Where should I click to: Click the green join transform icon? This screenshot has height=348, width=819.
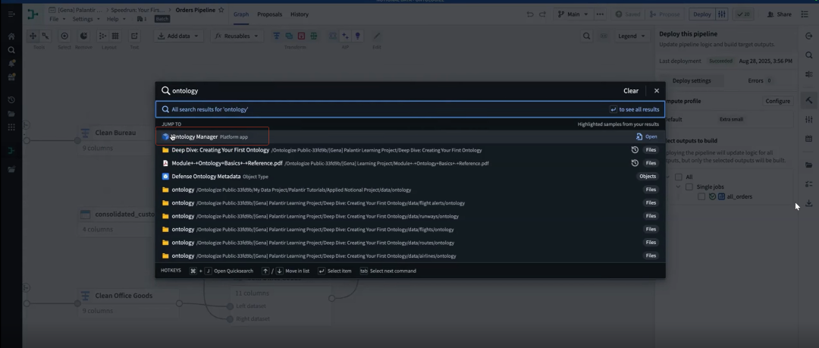click(314, 36)
